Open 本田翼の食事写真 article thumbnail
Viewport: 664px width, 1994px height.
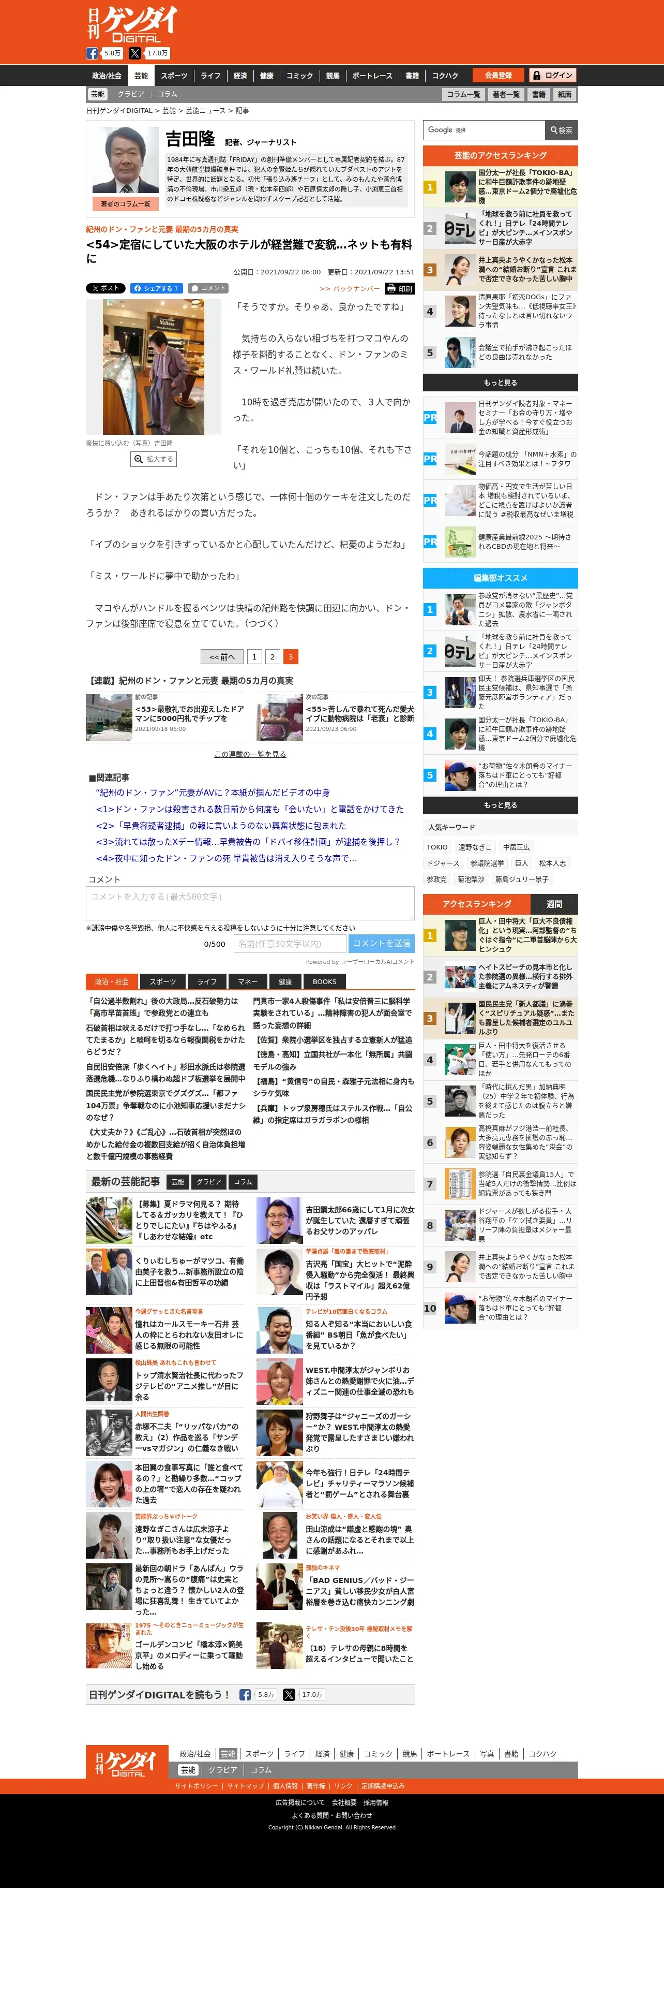(109, 1484)
